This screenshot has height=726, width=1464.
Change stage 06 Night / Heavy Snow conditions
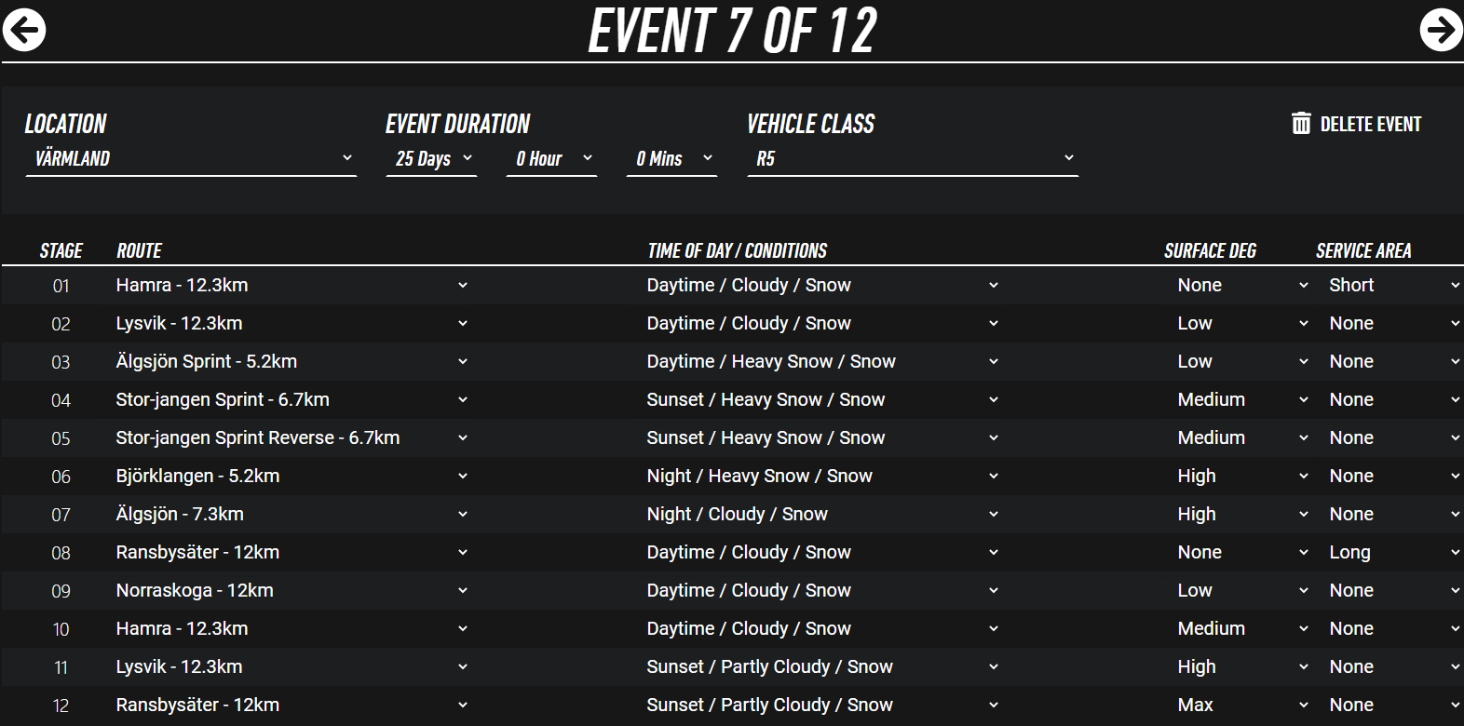pyautogui.click(x=821, y=477)
